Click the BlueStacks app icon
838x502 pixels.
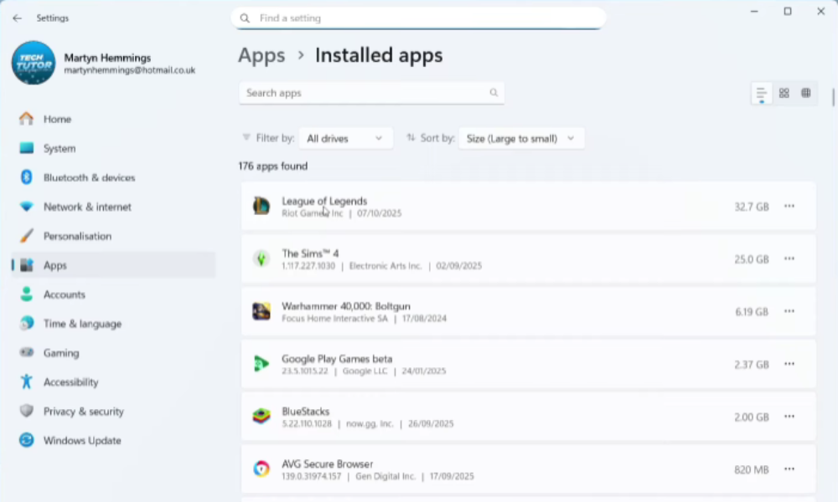pyautogui.click(x=261, y=417)
